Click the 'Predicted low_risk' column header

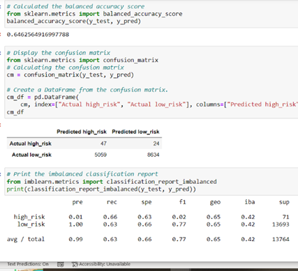click(135, 132)
